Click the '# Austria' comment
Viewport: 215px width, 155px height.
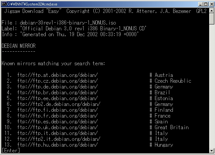coord(161,75)
